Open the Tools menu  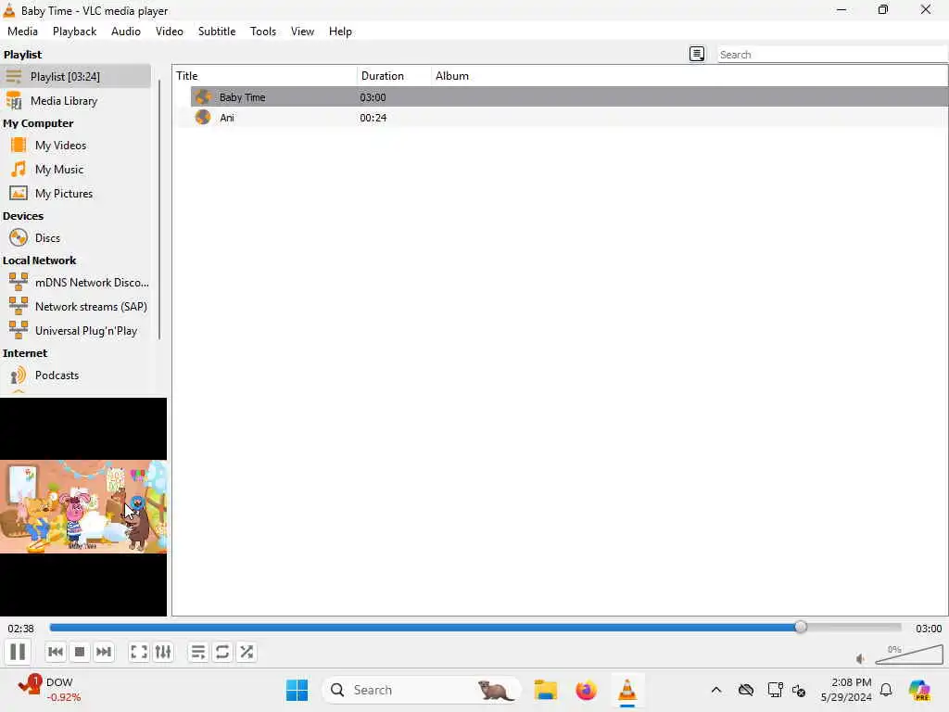coord(263,32)
